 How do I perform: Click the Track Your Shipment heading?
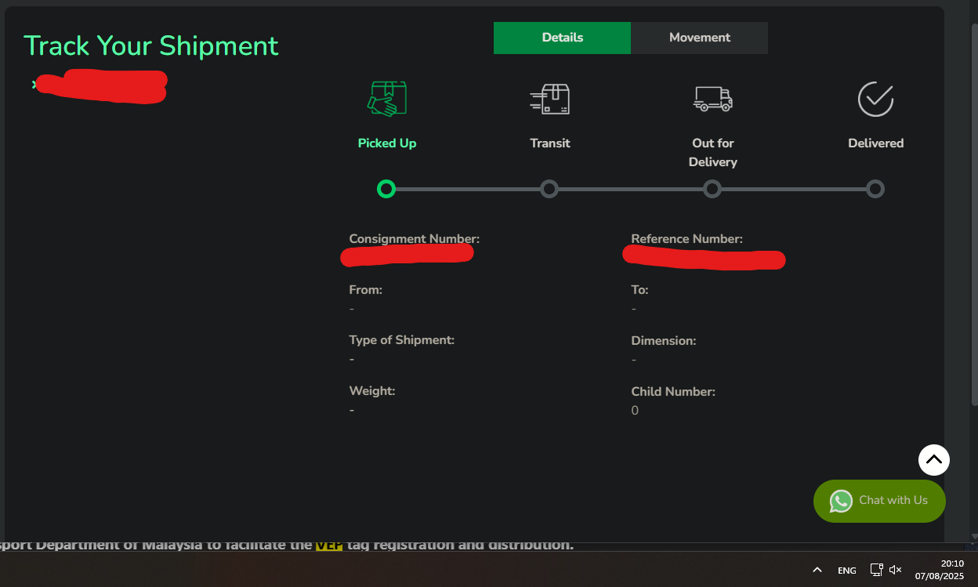(151, 46)
